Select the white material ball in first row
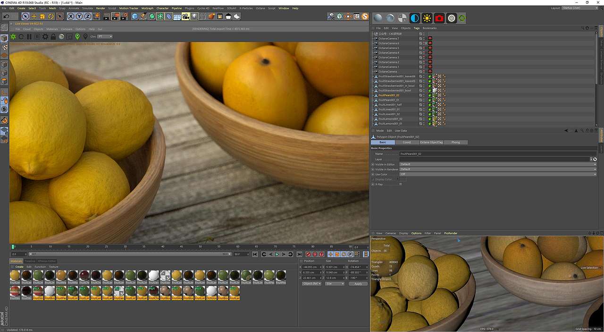 tap(153, 275)
